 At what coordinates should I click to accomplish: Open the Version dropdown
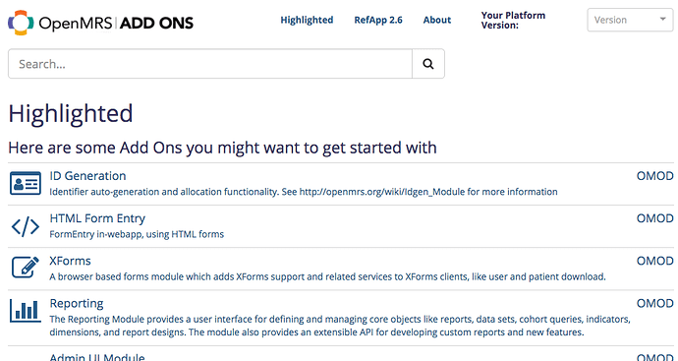pos(630,20)
